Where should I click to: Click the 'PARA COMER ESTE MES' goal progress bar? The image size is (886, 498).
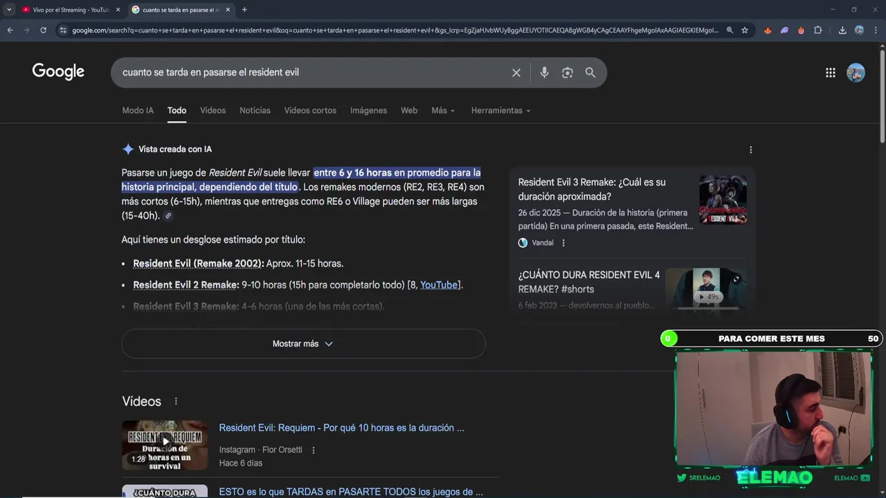[x=770, y=339]
